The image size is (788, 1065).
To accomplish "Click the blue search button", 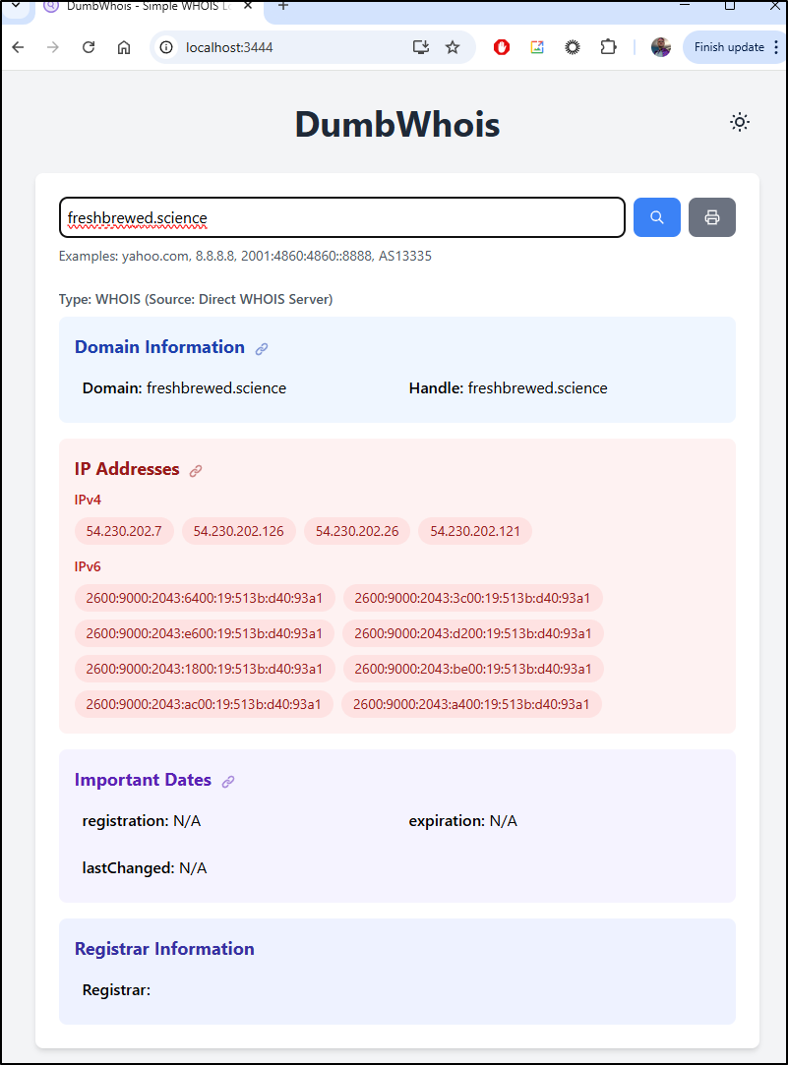I will click(x=657, y=217).
